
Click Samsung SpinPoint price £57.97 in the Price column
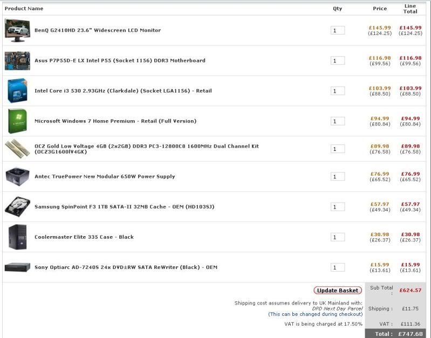(x=380, y=204)
